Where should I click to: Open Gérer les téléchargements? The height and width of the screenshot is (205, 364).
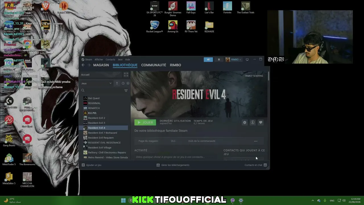[173, 165]
